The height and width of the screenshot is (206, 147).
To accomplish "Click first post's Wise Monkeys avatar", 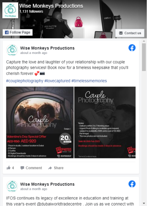I will coord(12,50).
